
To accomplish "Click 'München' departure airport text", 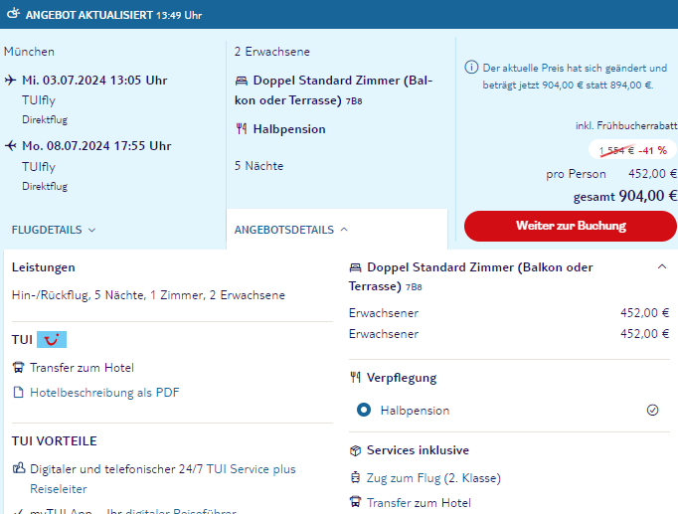I will (30, 52).
